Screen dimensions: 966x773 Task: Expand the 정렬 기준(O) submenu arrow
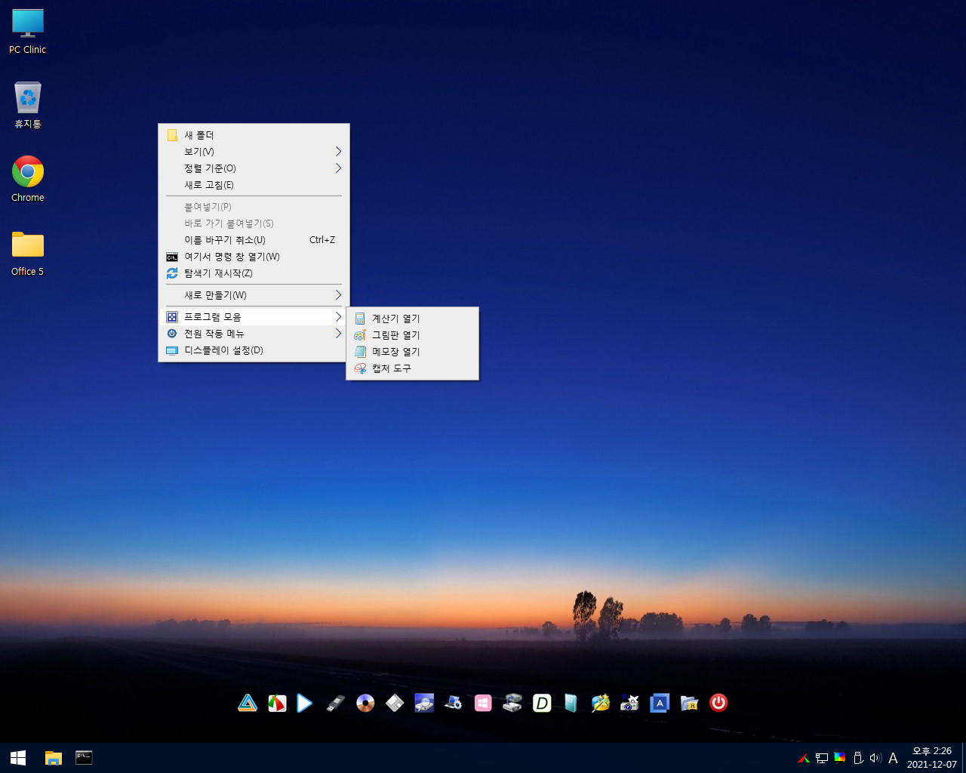click(338, 168)
